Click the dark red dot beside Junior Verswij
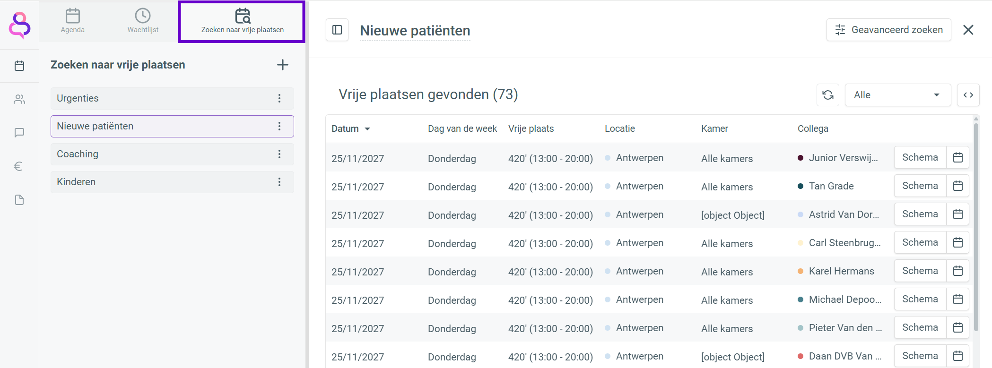The height and width of the screenshot is (368, 992). pyautogui.click(x=801, y=158)
